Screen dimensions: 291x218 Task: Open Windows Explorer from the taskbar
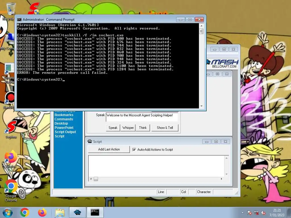60,213
